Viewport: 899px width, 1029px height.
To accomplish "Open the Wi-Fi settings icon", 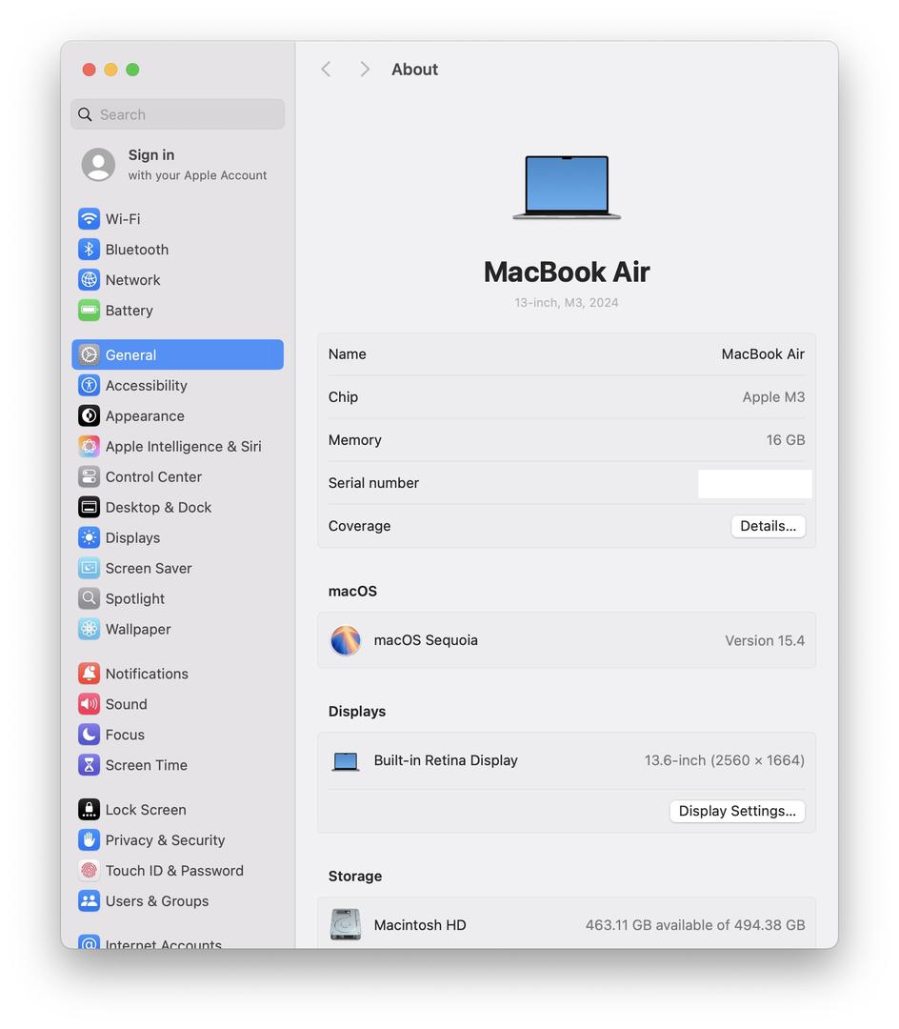I will pos(89,218).
